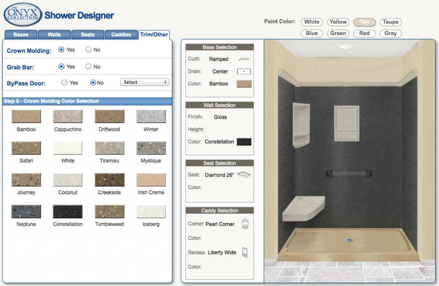Choose the Creekside color swatch
Screen dimensions: 439x286
[109, 180]
